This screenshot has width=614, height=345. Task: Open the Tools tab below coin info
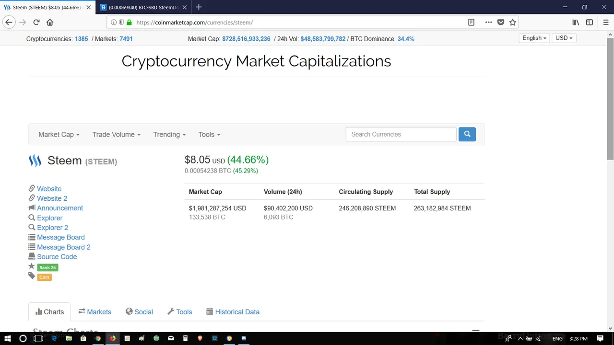pos(179,312)
